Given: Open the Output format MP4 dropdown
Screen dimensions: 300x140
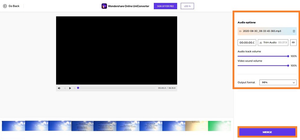Looking at the screenshot, I should [278, 82].
